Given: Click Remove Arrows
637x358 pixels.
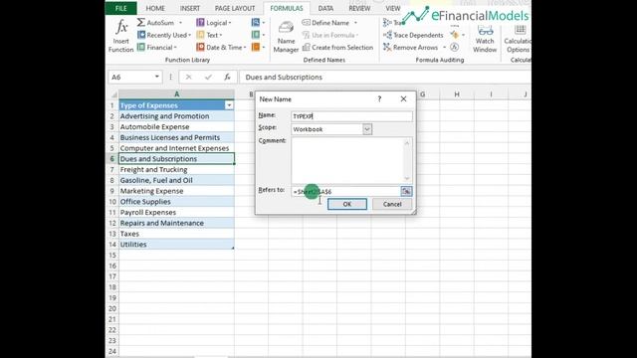Looking at the screenshot, I should point(410,47).
